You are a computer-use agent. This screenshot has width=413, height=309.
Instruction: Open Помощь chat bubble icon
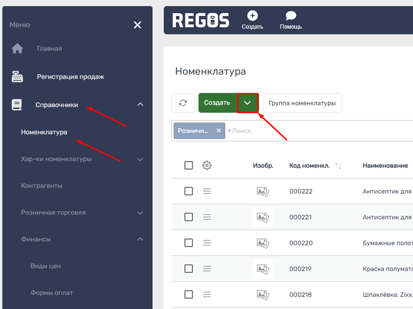(x=290, y=16)
